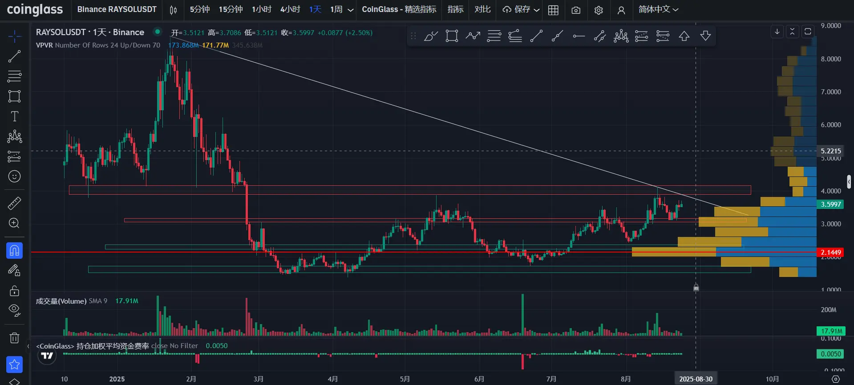Open the user account icon
This screenshot has height=385, width=854.
coord(621,10)
